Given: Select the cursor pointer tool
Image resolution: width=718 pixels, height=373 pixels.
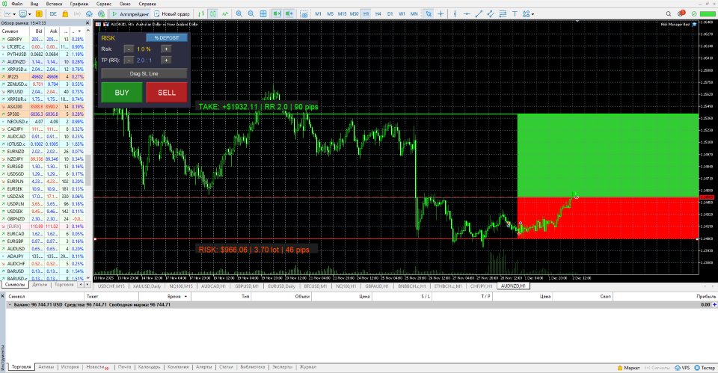Looking at the screenshot, I should (429, 13).
